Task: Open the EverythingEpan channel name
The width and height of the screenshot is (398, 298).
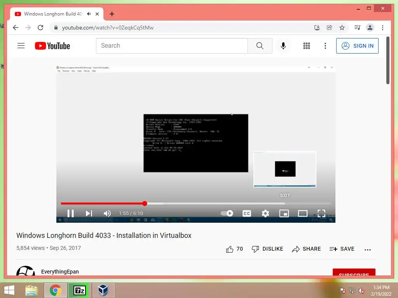Action: (60, 271)
